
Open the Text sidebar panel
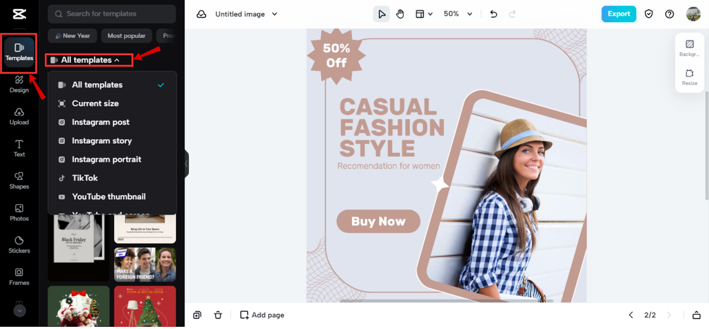coord(19,148)
